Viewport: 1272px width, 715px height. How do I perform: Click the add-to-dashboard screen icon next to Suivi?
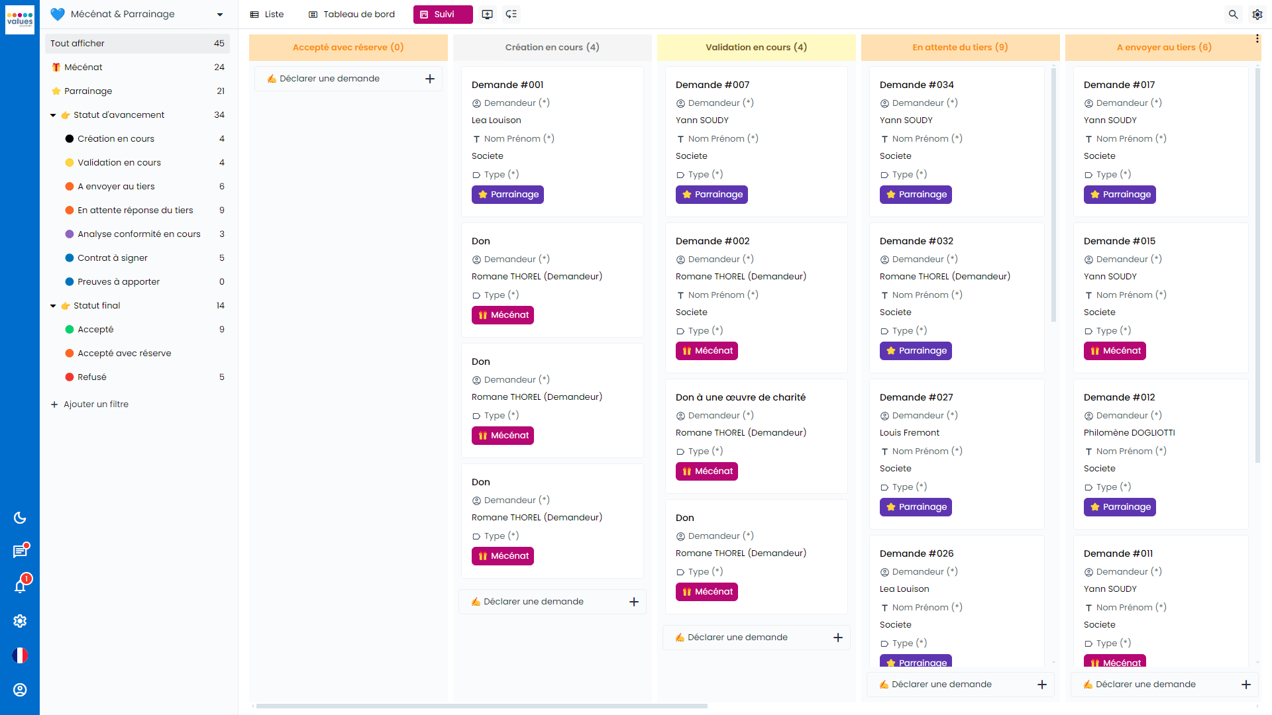point(488,14)
